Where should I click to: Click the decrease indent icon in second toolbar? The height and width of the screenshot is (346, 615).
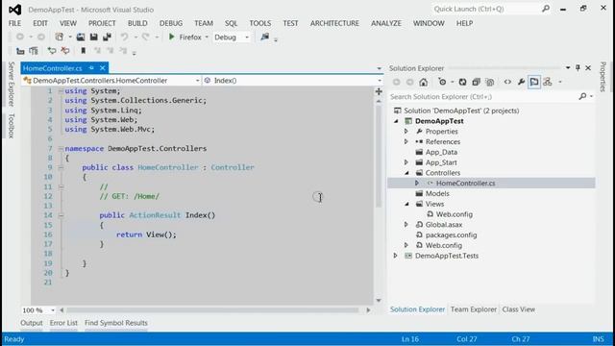20,51
